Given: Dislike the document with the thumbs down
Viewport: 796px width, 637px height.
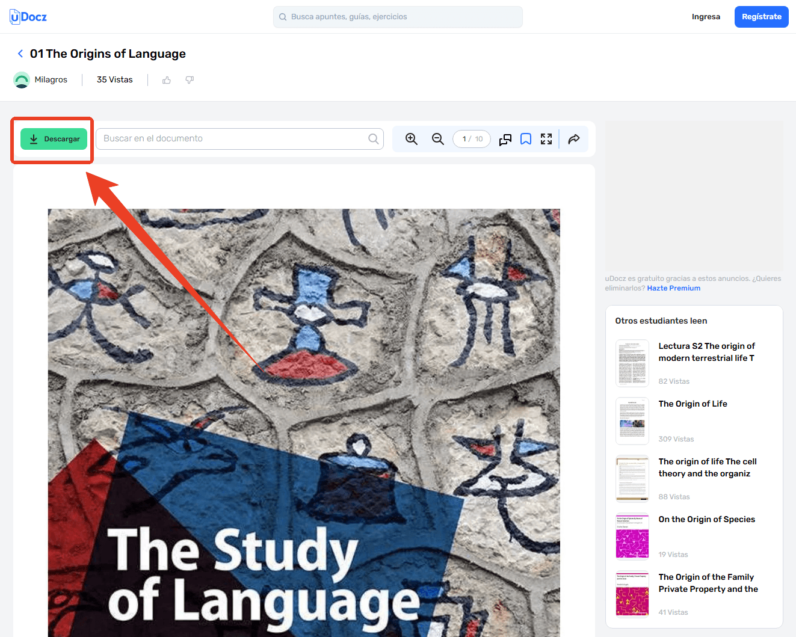Looking at the screenshot, I should point(190,80).
